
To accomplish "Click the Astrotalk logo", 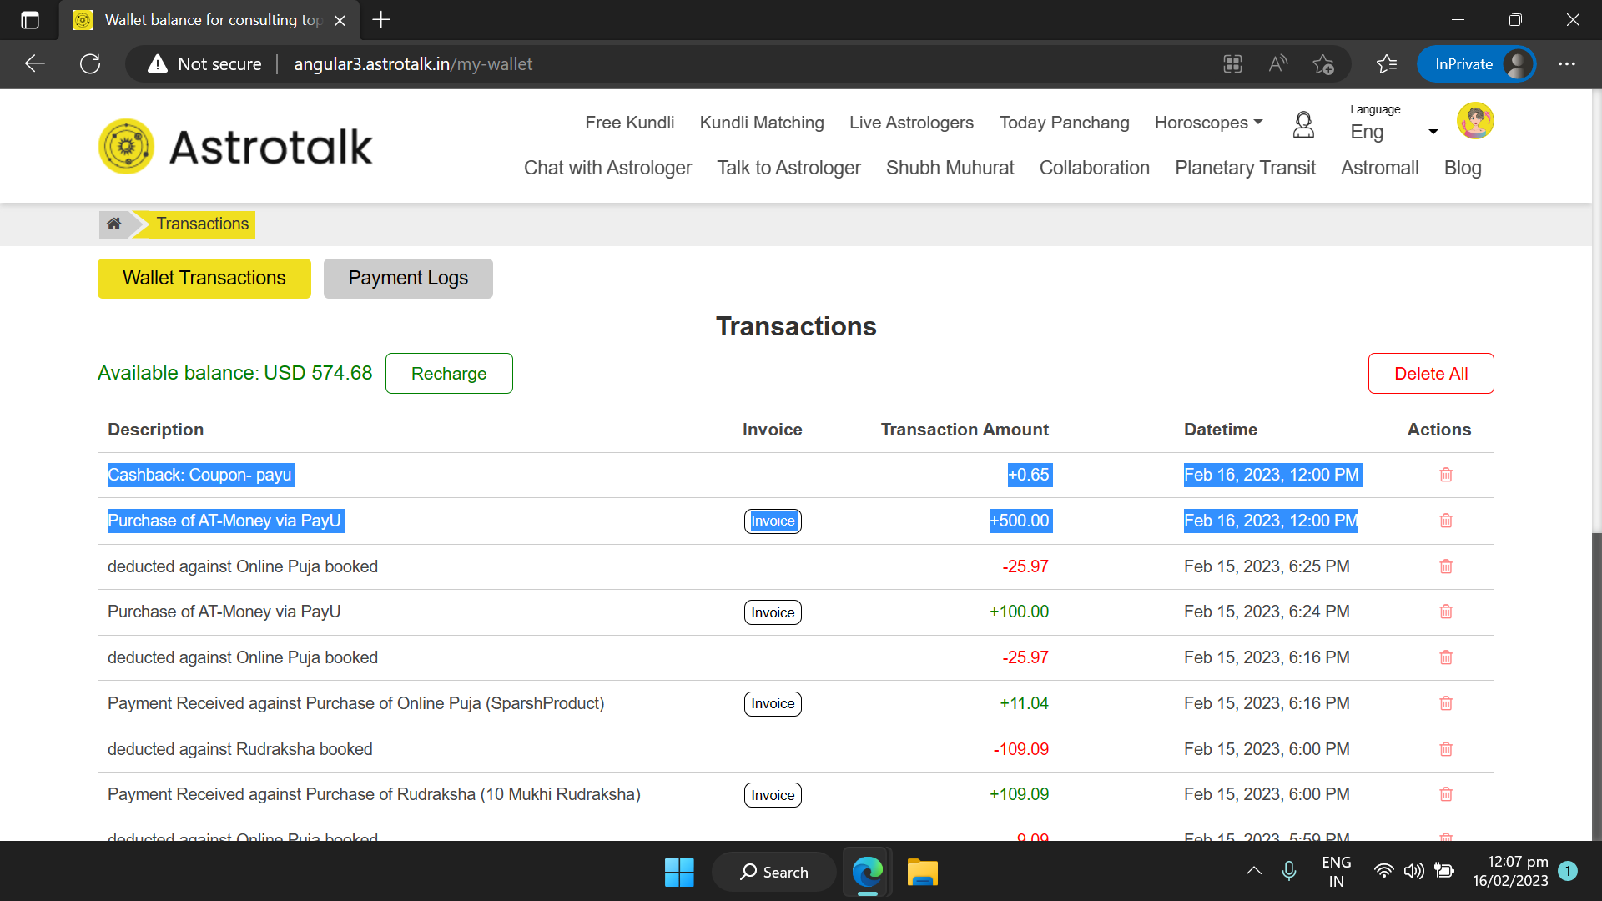I will pos(236,147).
